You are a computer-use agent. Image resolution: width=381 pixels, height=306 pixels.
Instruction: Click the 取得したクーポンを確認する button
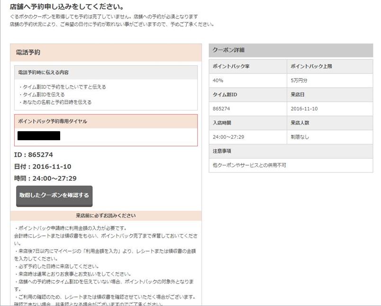54,195
